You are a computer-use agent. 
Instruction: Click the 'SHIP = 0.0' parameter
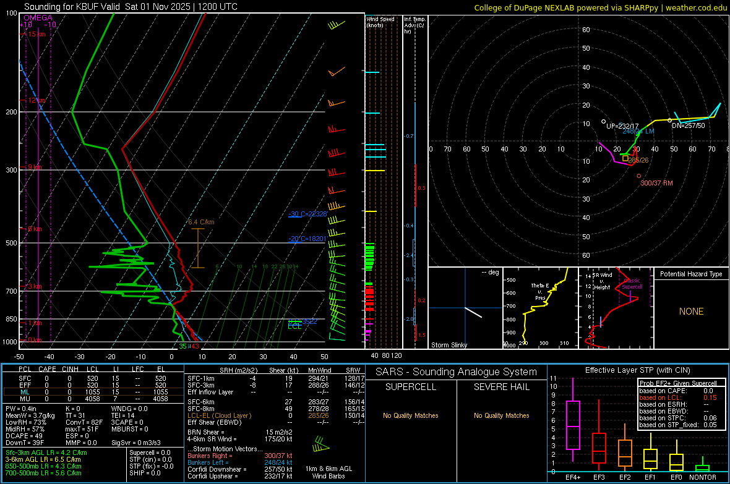(145, 473)
